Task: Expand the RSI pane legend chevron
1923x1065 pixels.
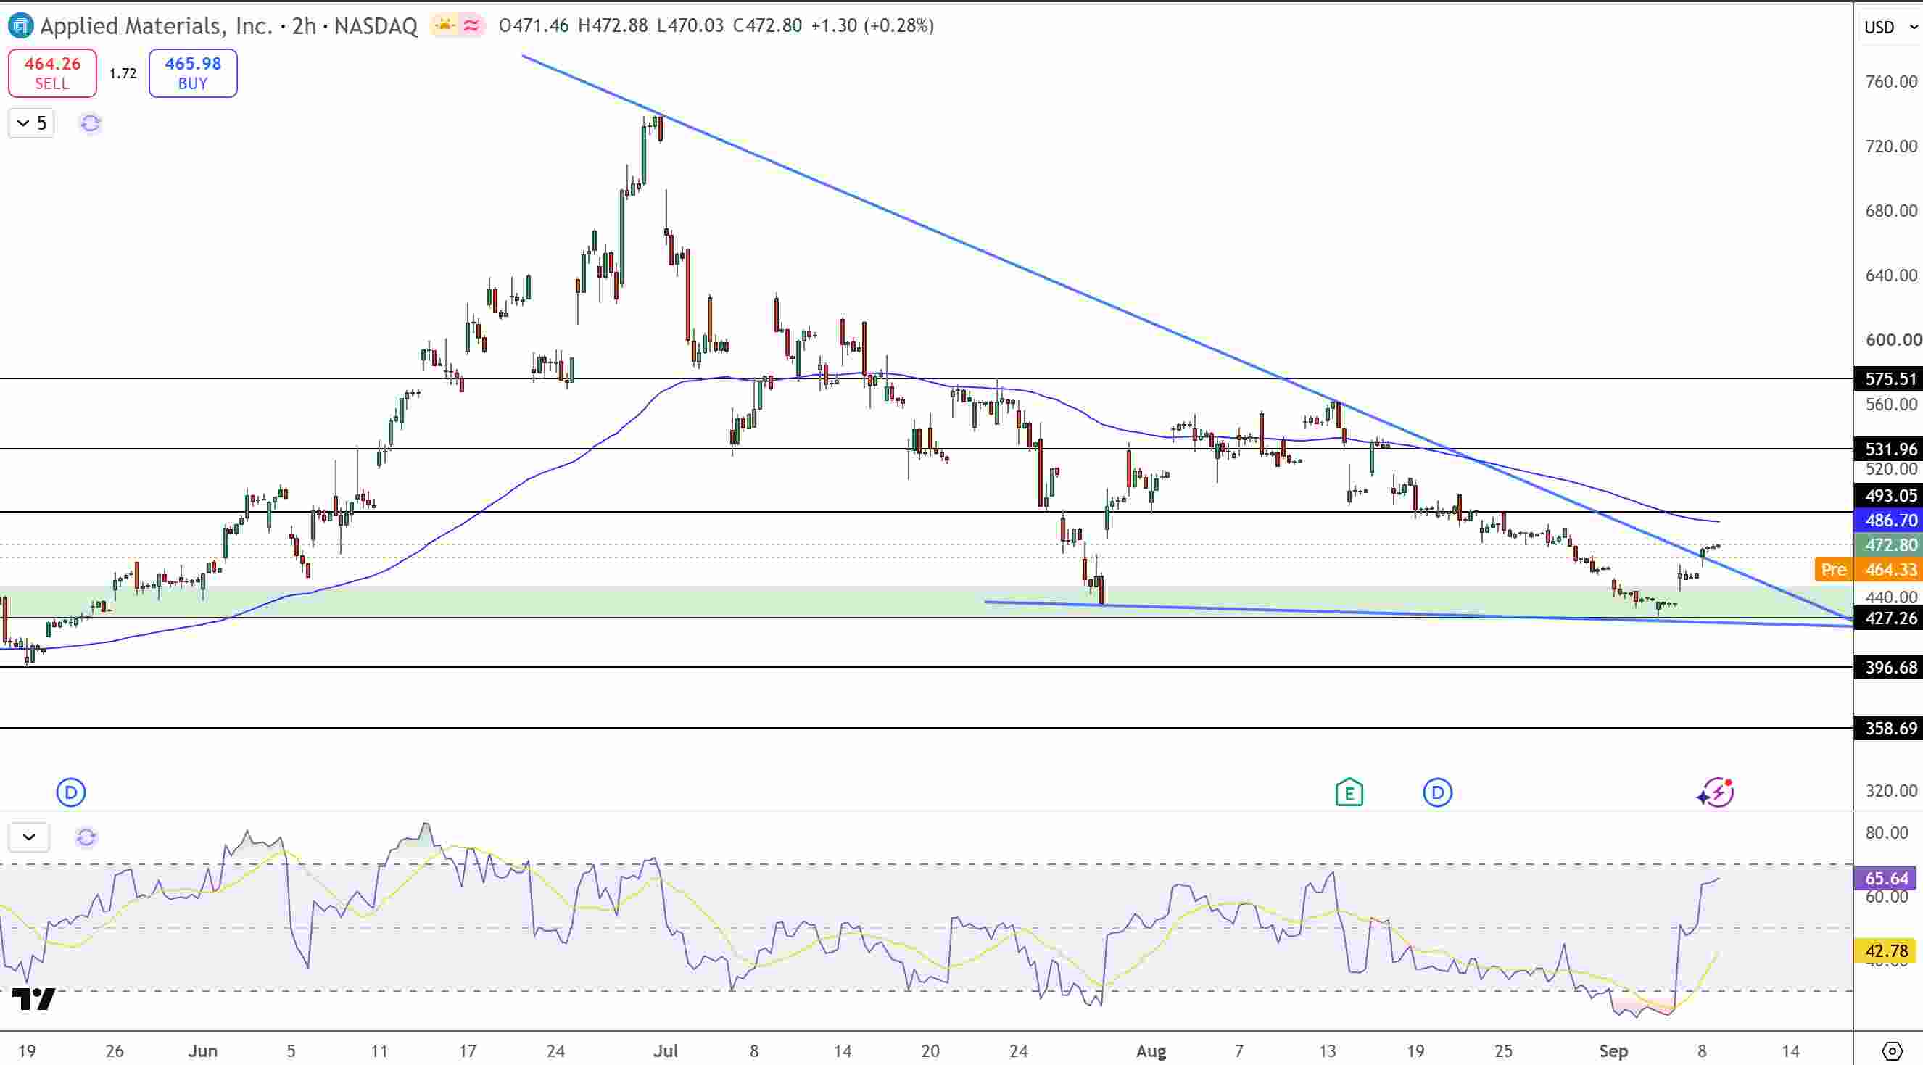Action: click(x=29, y=837)
